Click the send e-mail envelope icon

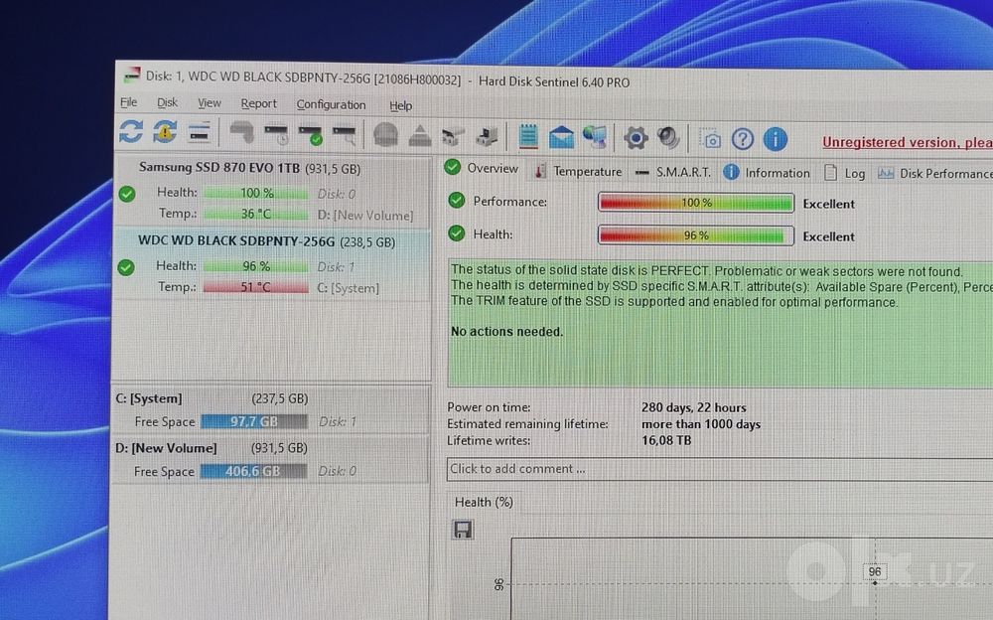(561, 137)
